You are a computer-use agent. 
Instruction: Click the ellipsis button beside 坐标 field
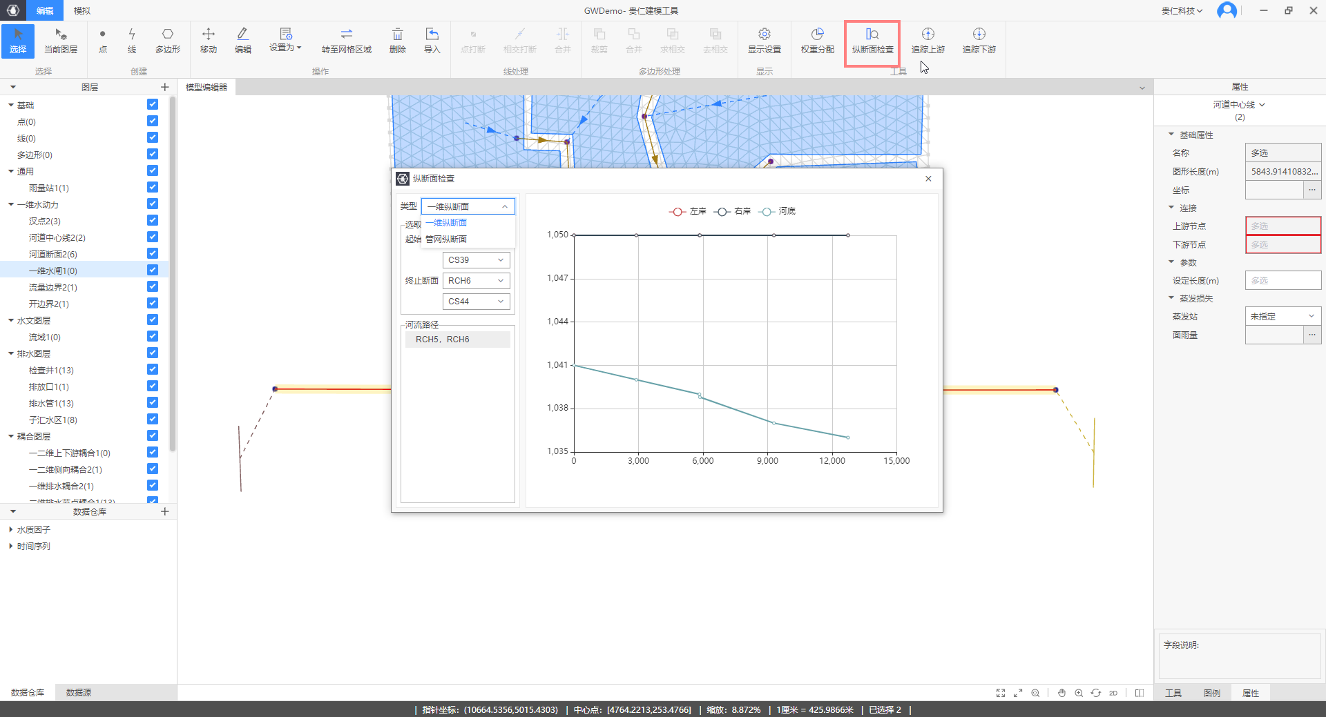pos(1311,190)
